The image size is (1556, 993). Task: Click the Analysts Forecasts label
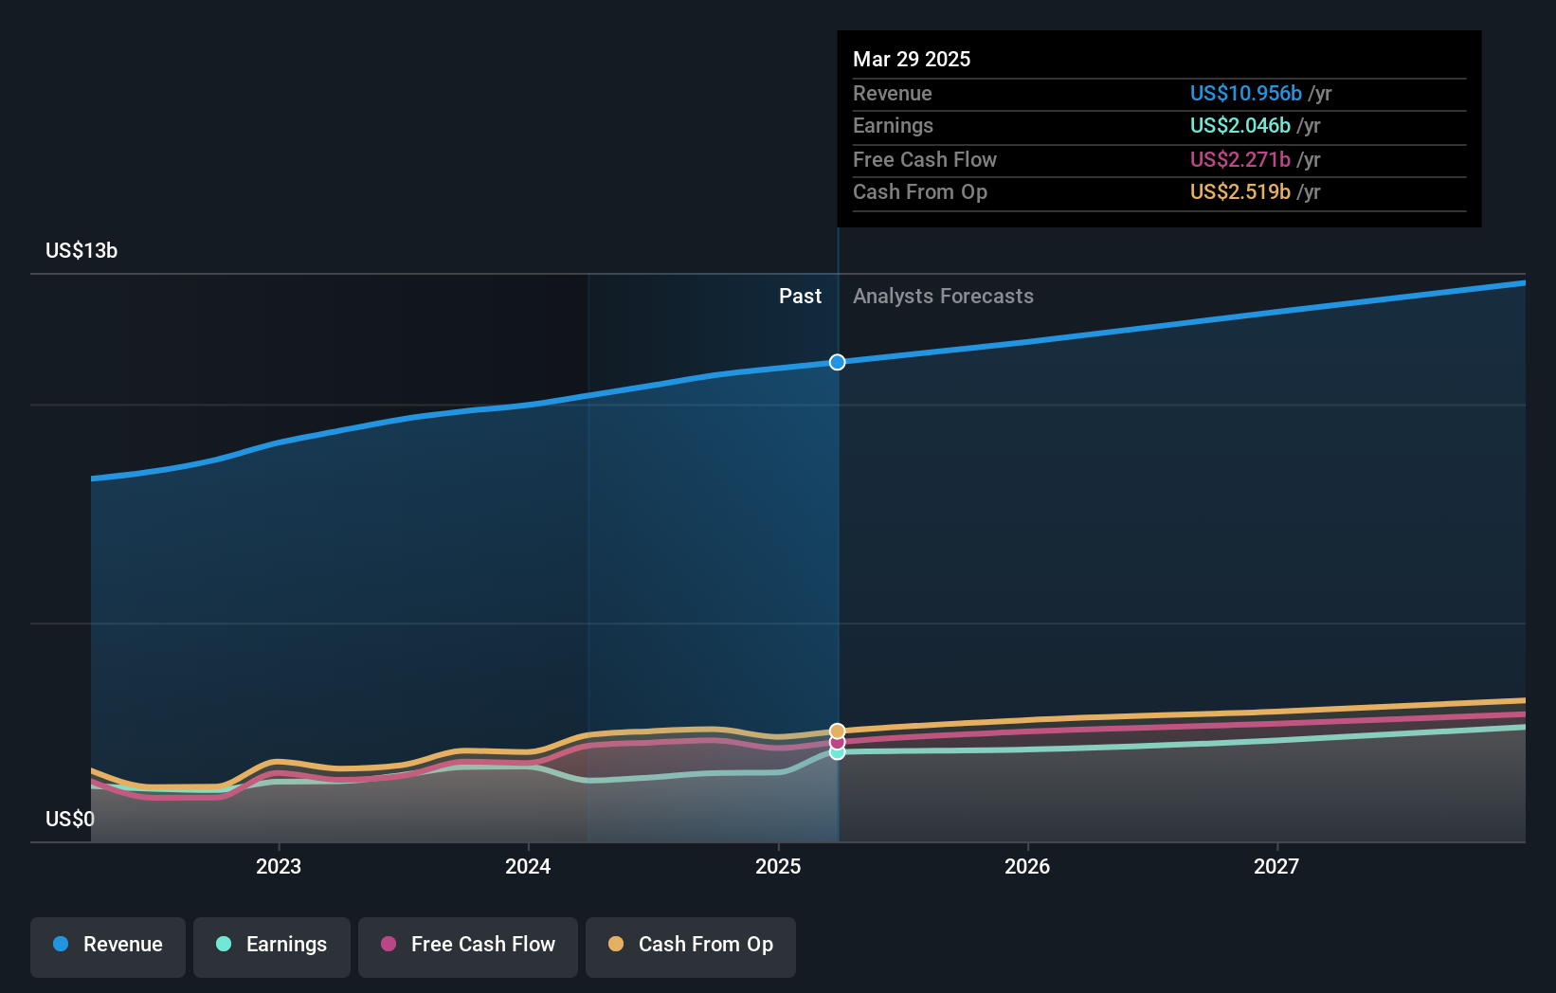point(943,296)
